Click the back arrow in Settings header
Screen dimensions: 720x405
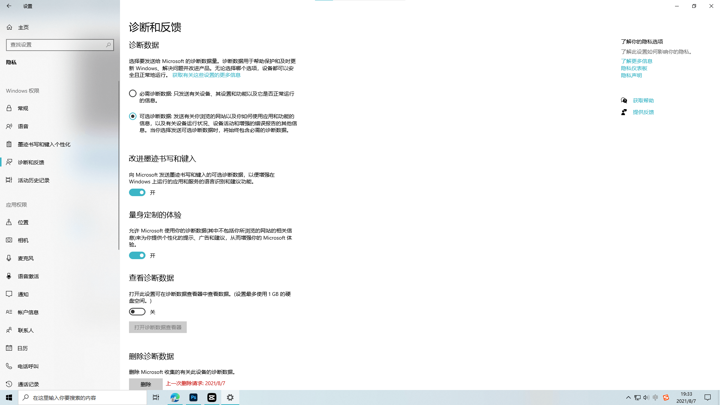(x=9, y=6)
